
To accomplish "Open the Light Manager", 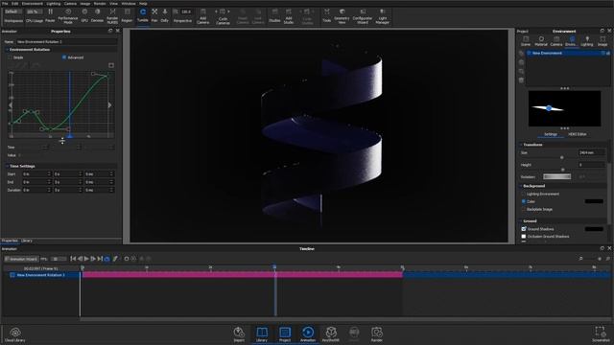I will pyautogui.click(x=383, y=15).
